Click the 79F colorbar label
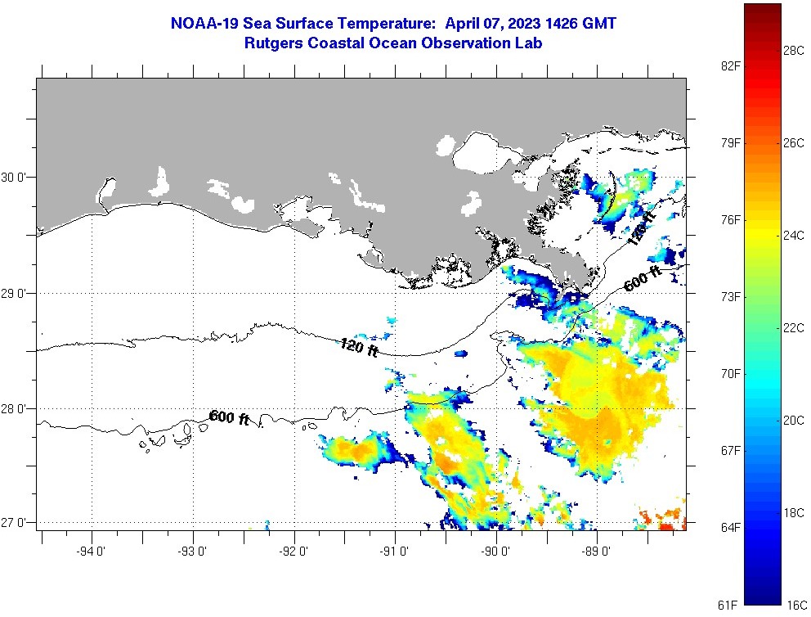 point(730,143)
